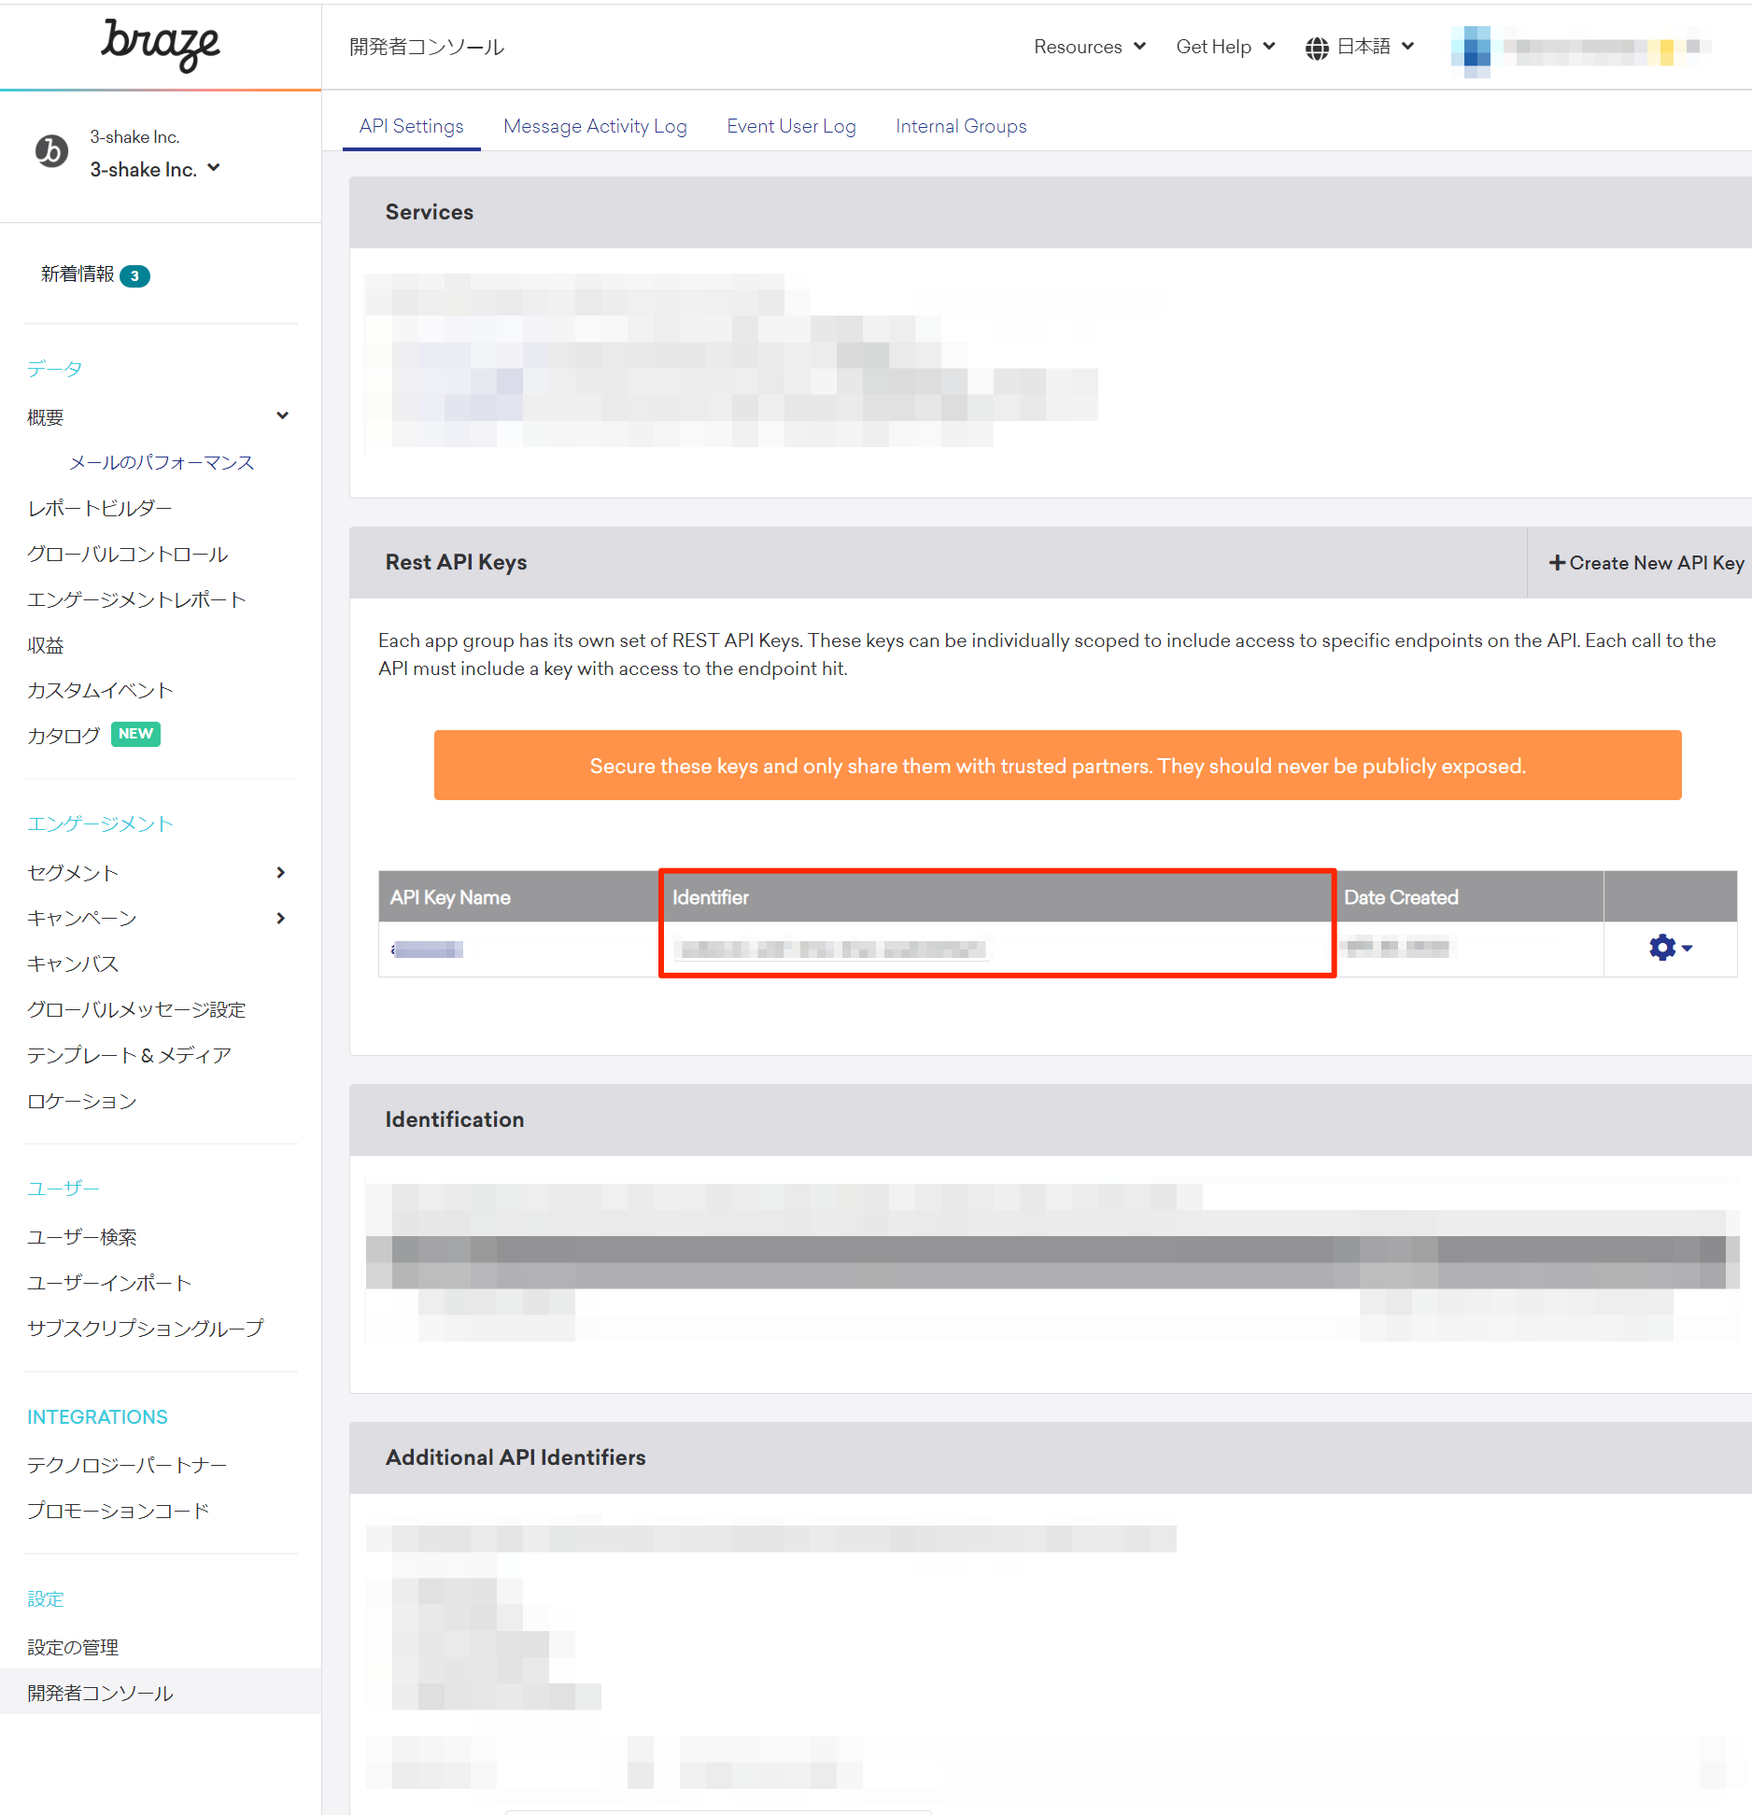Collapse the 概要 section chevron

(282, 416)
